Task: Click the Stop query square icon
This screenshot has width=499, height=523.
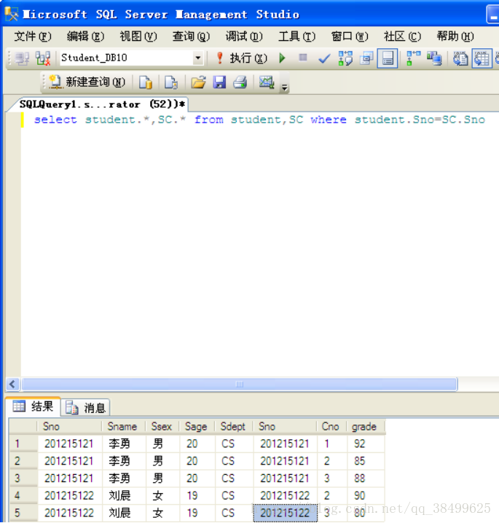Action: [303, 58]
